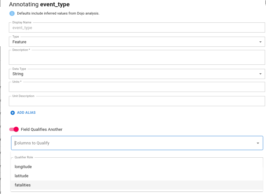Click the Field Qualifies Another label
266x194 pixels.
click(41, 130)
